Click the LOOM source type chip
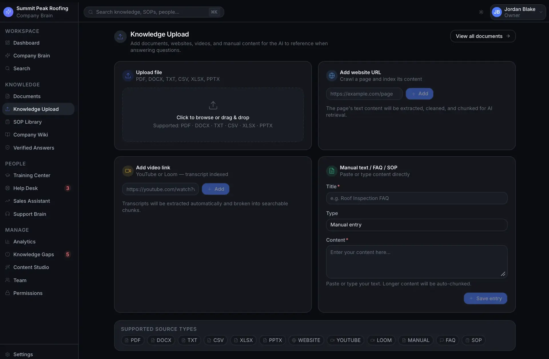This screenshot has width=549, height=359. [381, 340]
